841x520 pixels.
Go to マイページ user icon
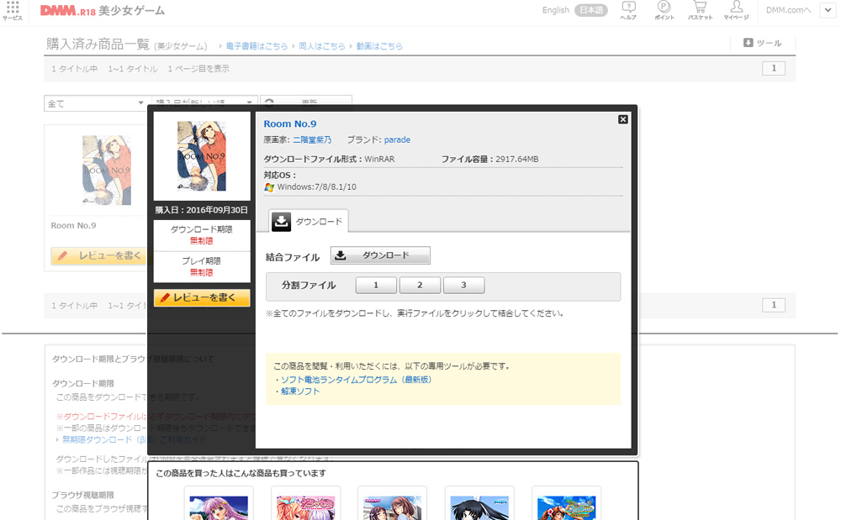[x=736, y=10]
